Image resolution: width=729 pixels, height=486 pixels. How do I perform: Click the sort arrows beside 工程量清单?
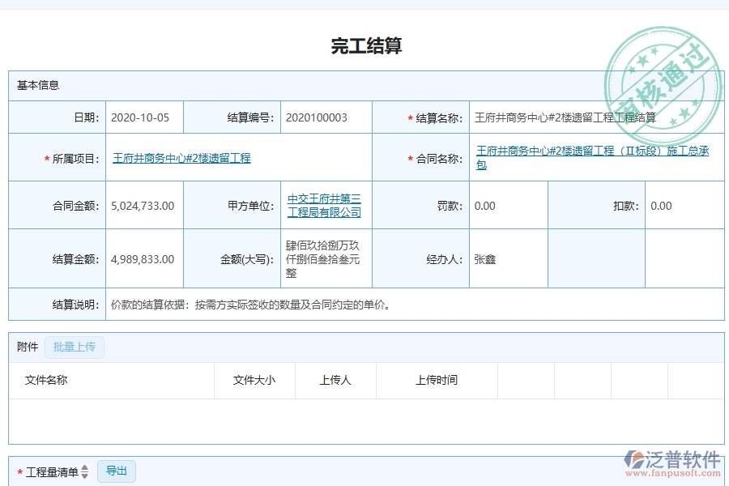[86, 471]
